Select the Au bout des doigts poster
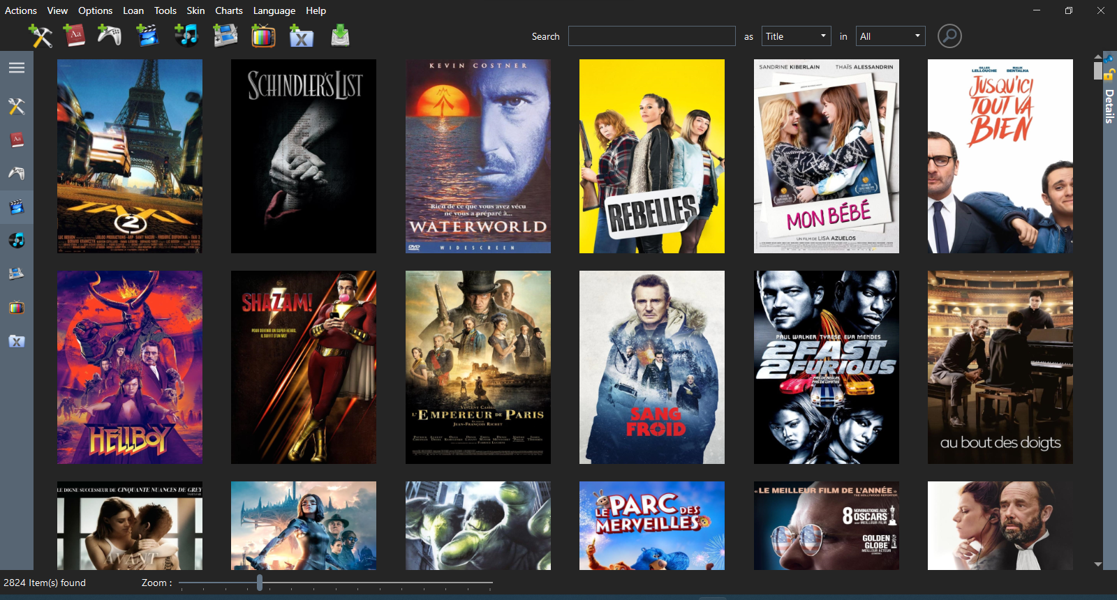Image resolution: width=1117 pixels, height=600 pixels. 1000,368
